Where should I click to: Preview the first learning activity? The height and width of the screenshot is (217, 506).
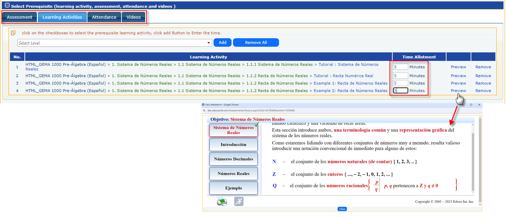pyautogui.click(x=458, y=67)
